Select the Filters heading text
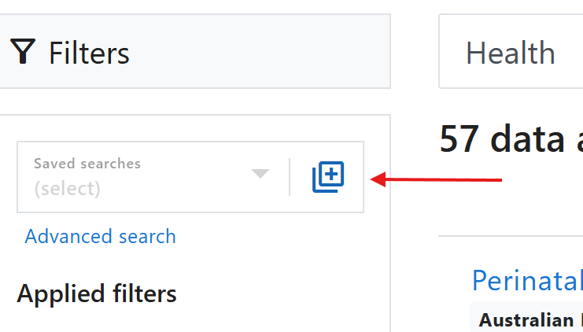This screenshot has height=332, width=583. coord(89,53)
